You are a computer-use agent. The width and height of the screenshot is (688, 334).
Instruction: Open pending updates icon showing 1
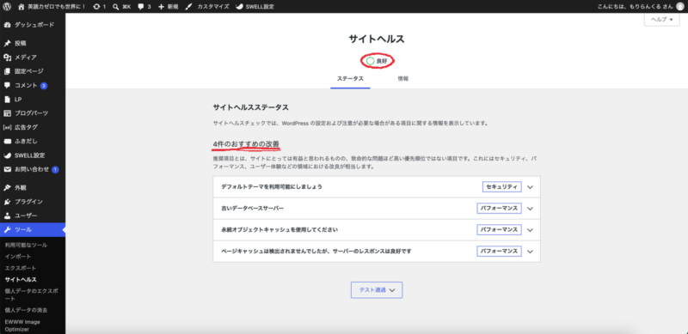click(96, 7)
